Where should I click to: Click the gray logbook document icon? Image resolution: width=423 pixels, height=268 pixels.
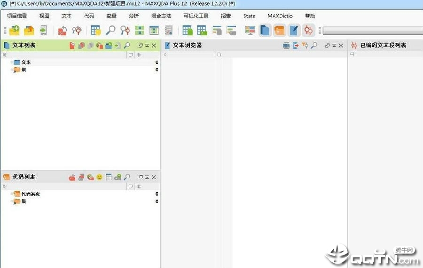pyautogui.click(x=169, y=30)
